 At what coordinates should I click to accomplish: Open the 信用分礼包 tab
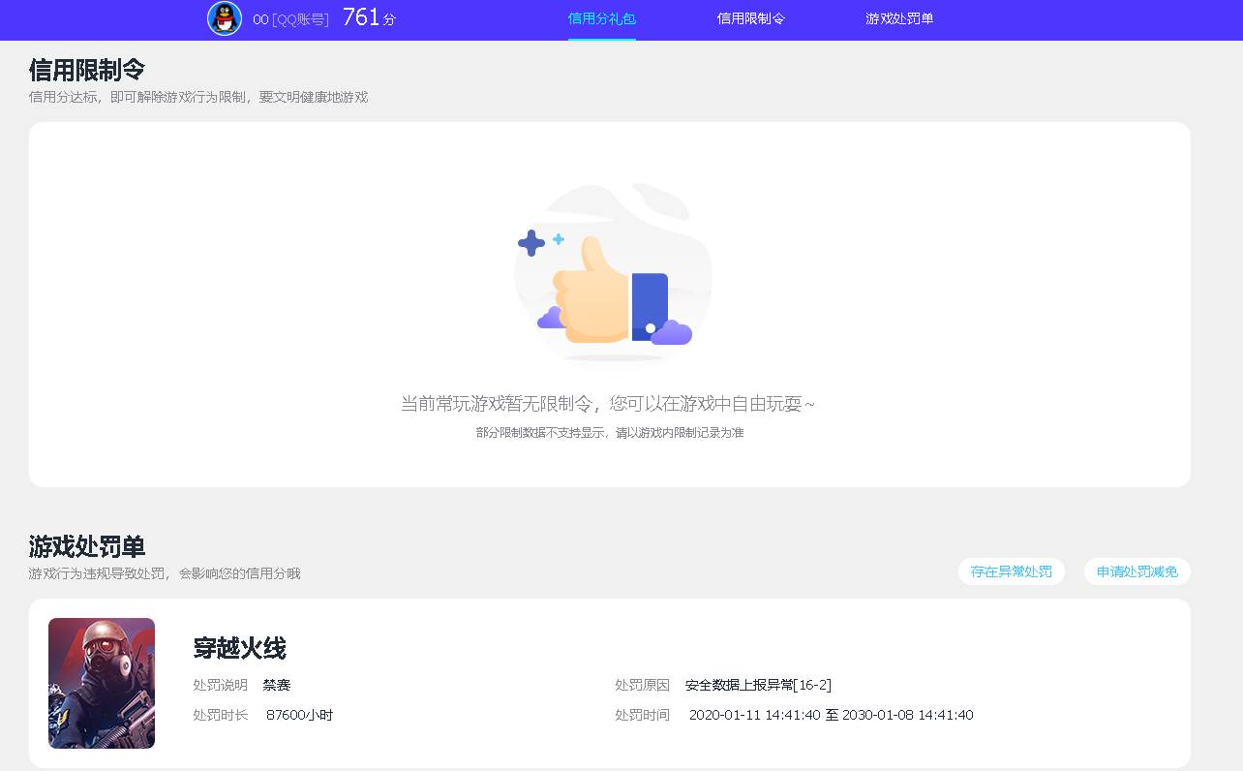coord(602,18)
